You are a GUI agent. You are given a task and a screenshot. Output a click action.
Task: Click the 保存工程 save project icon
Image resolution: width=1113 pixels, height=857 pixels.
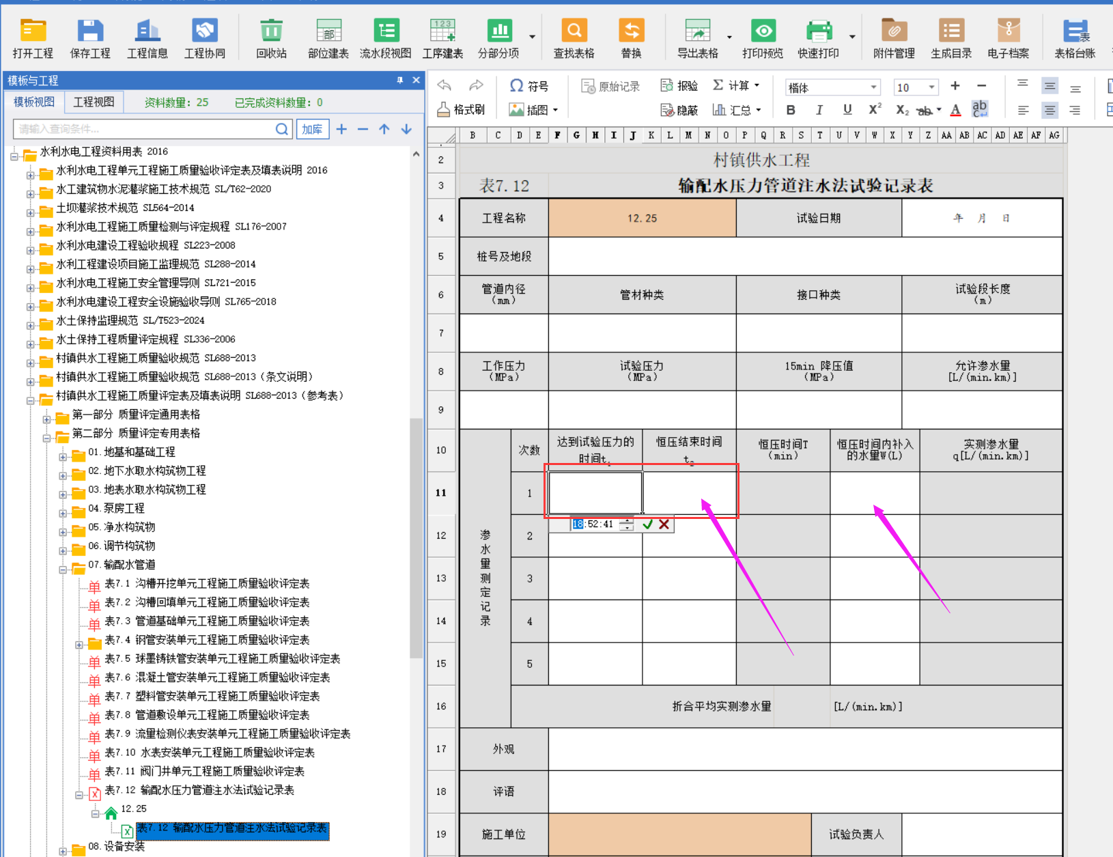89,38
